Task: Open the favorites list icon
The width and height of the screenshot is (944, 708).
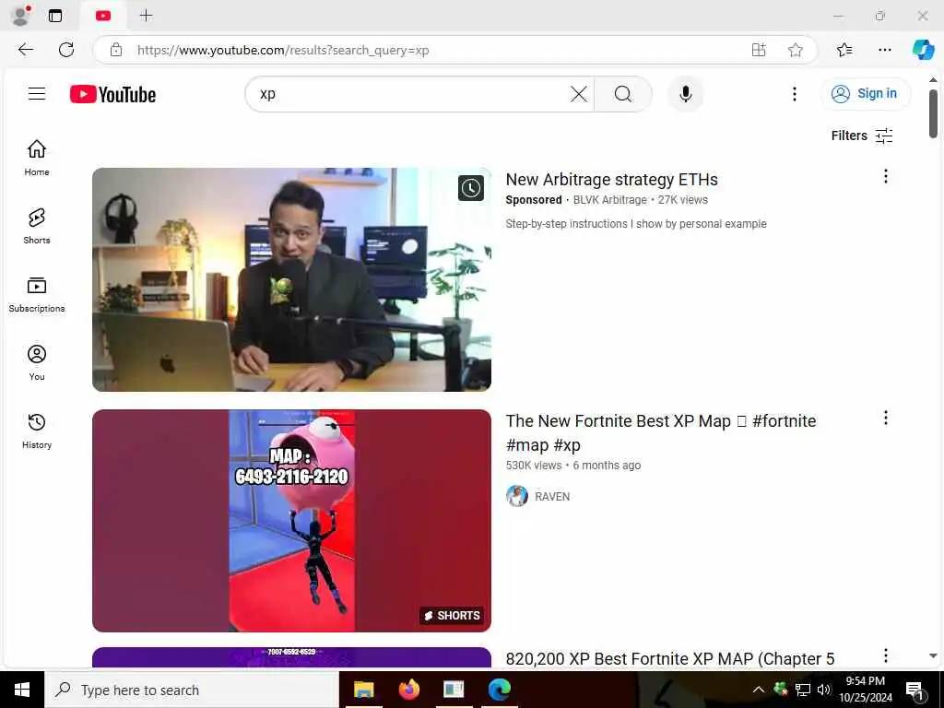Action: 844,50
